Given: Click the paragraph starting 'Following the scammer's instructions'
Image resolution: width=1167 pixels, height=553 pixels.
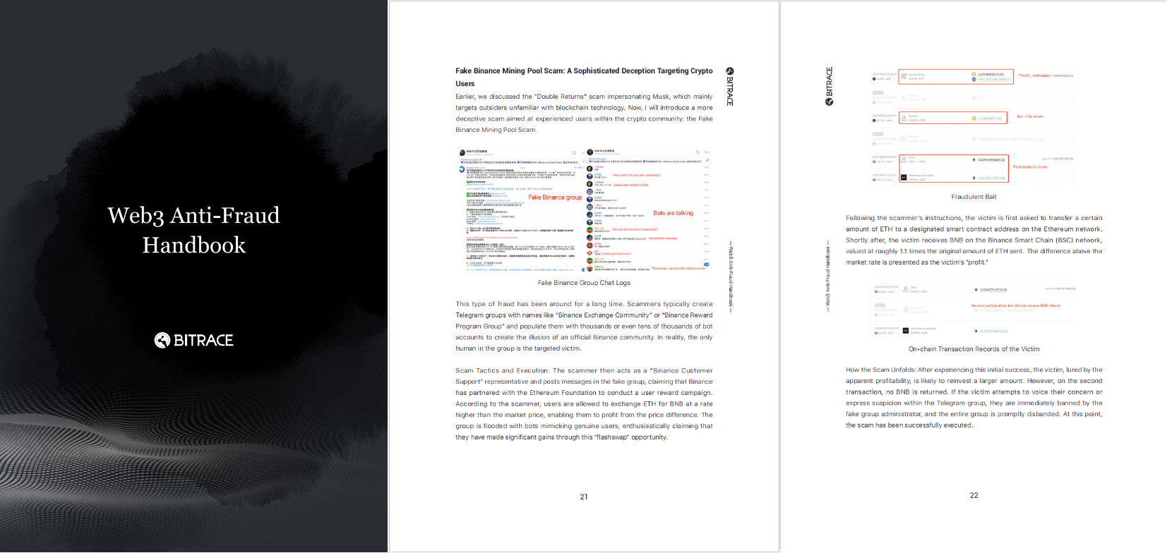Looking at the screenshot, I should coord(974,240).
